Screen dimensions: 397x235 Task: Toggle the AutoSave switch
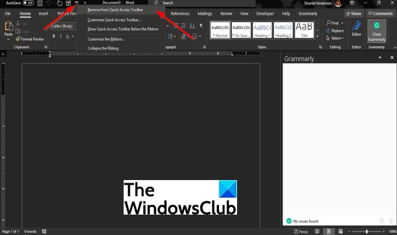pos(28,3)
